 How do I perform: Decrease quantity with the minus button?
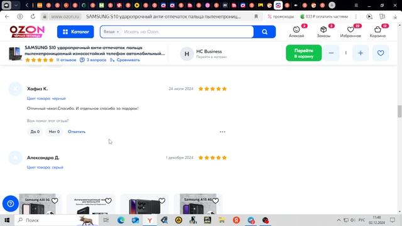(331, 53)
